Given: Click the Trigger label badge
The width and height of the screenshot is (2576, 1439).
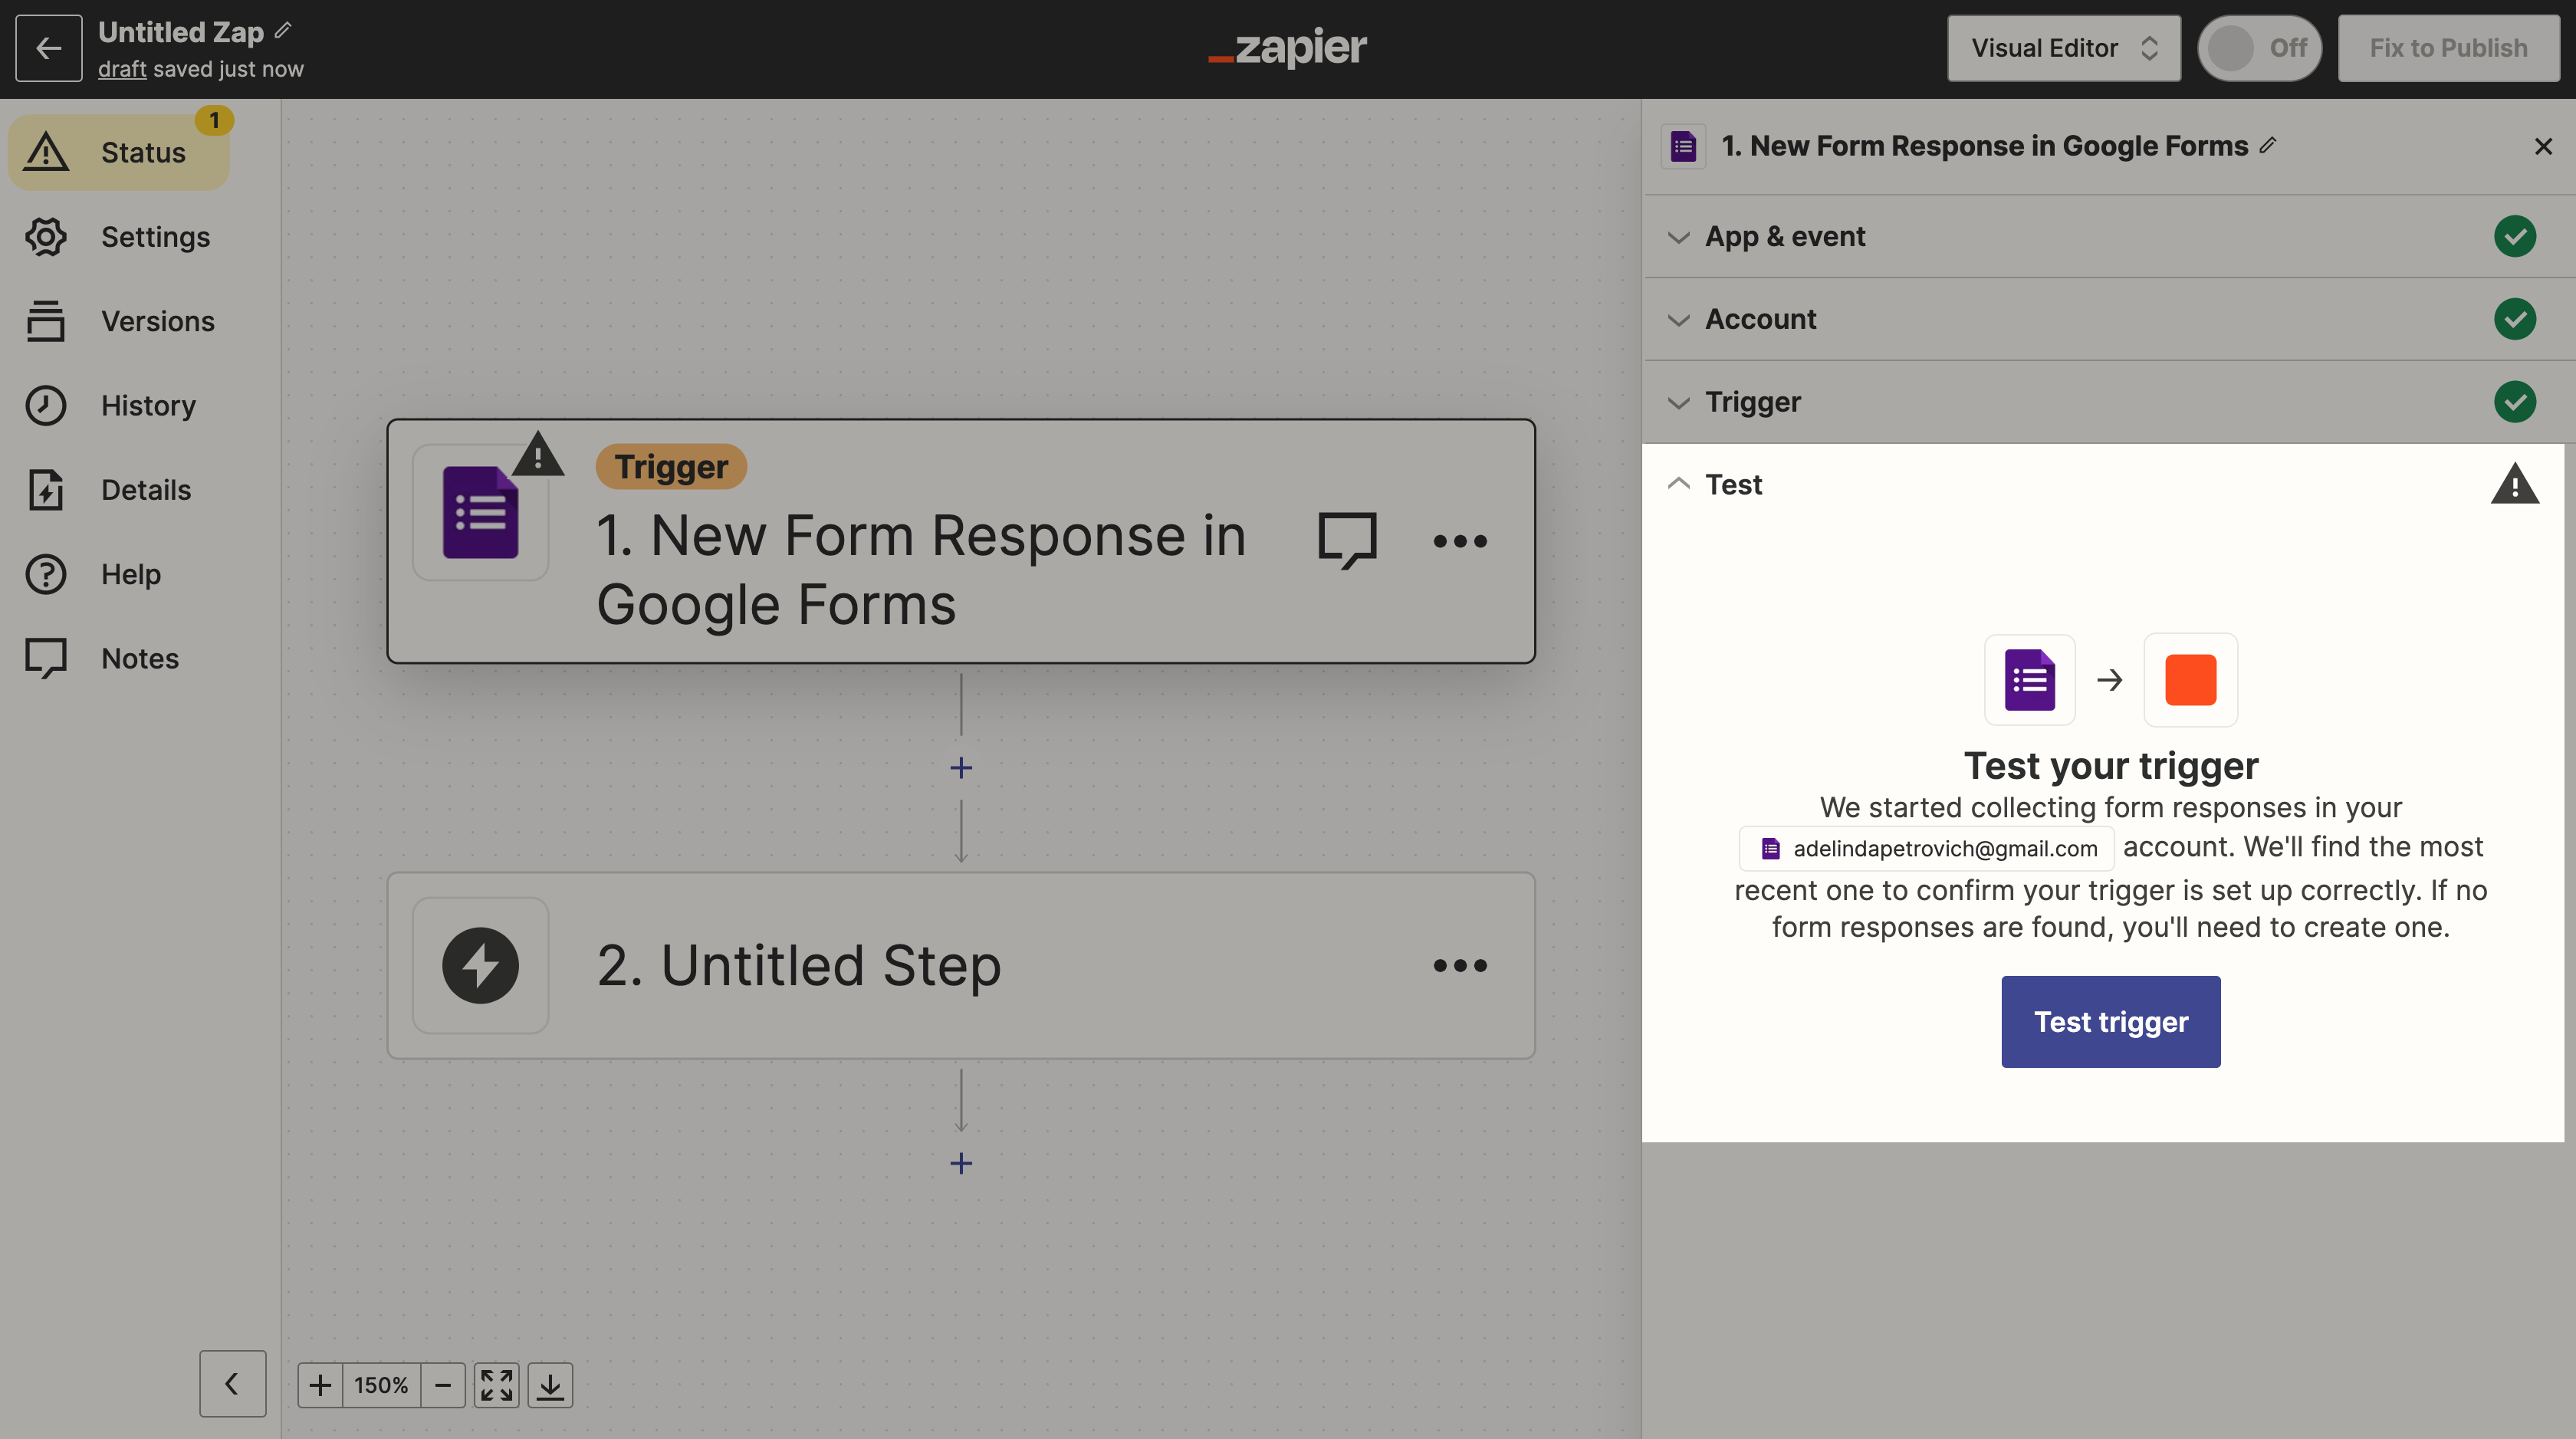Looking at the screenshot, I should pyautogui.click(x=671, y=467).
